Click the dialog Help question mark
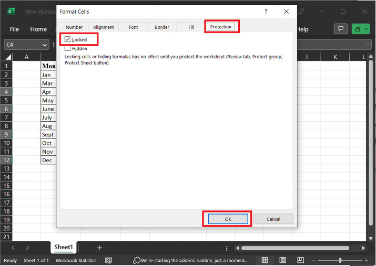Image resolution: width=376 pixels, height=266 pixels. coord(266,11)
